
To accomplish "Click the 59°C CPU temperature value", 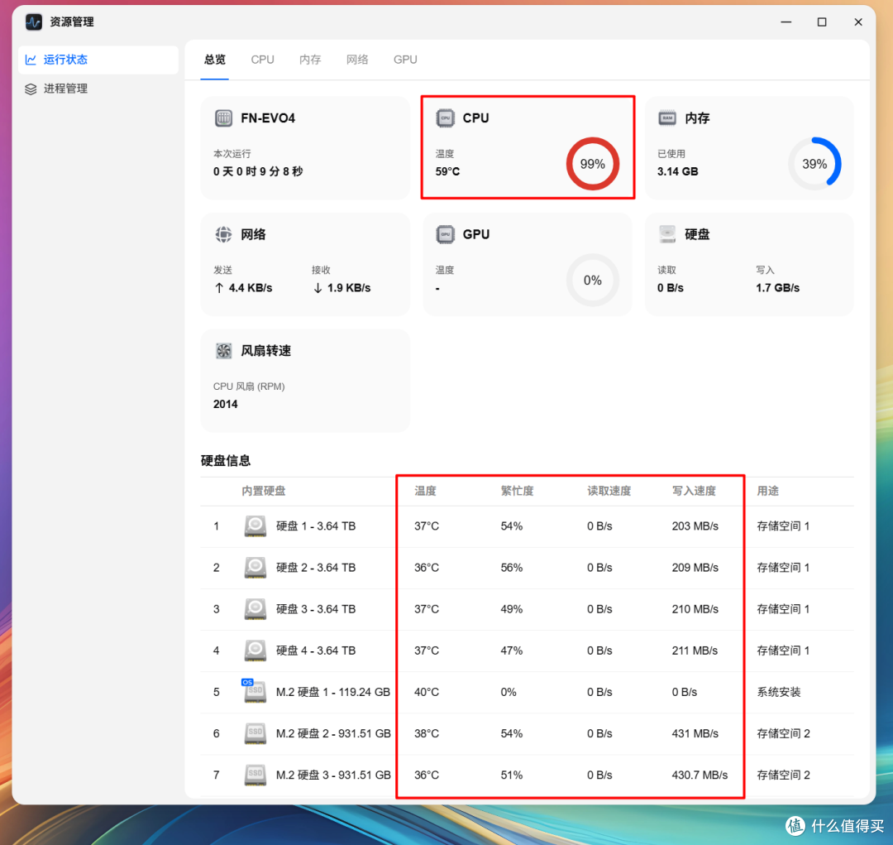I will (x=447, y=171).
